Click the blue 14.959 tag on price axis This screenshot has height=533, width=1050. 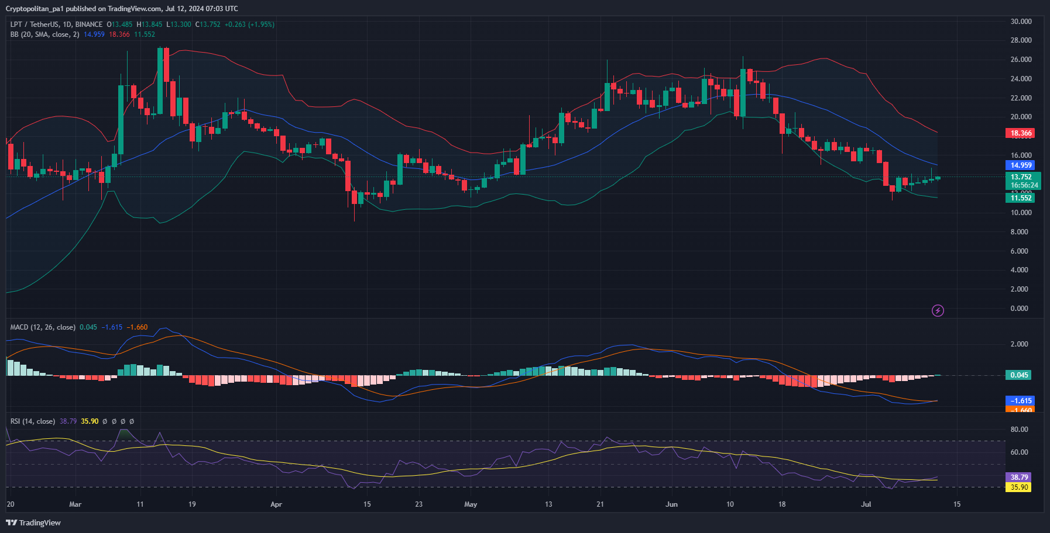[x=1020, y=165]
